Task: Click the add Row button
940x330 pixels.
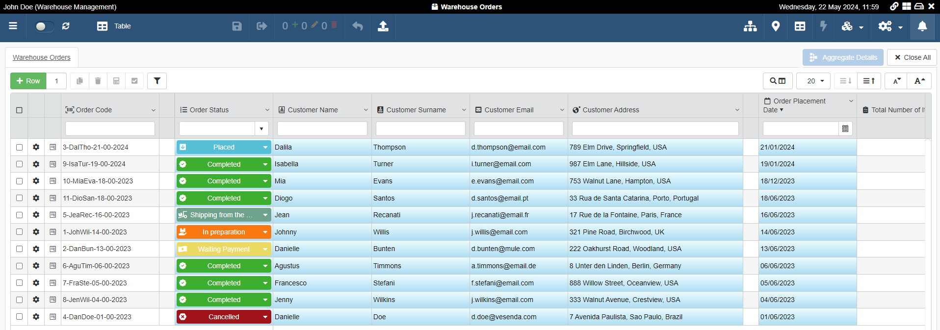Action: 28,81
